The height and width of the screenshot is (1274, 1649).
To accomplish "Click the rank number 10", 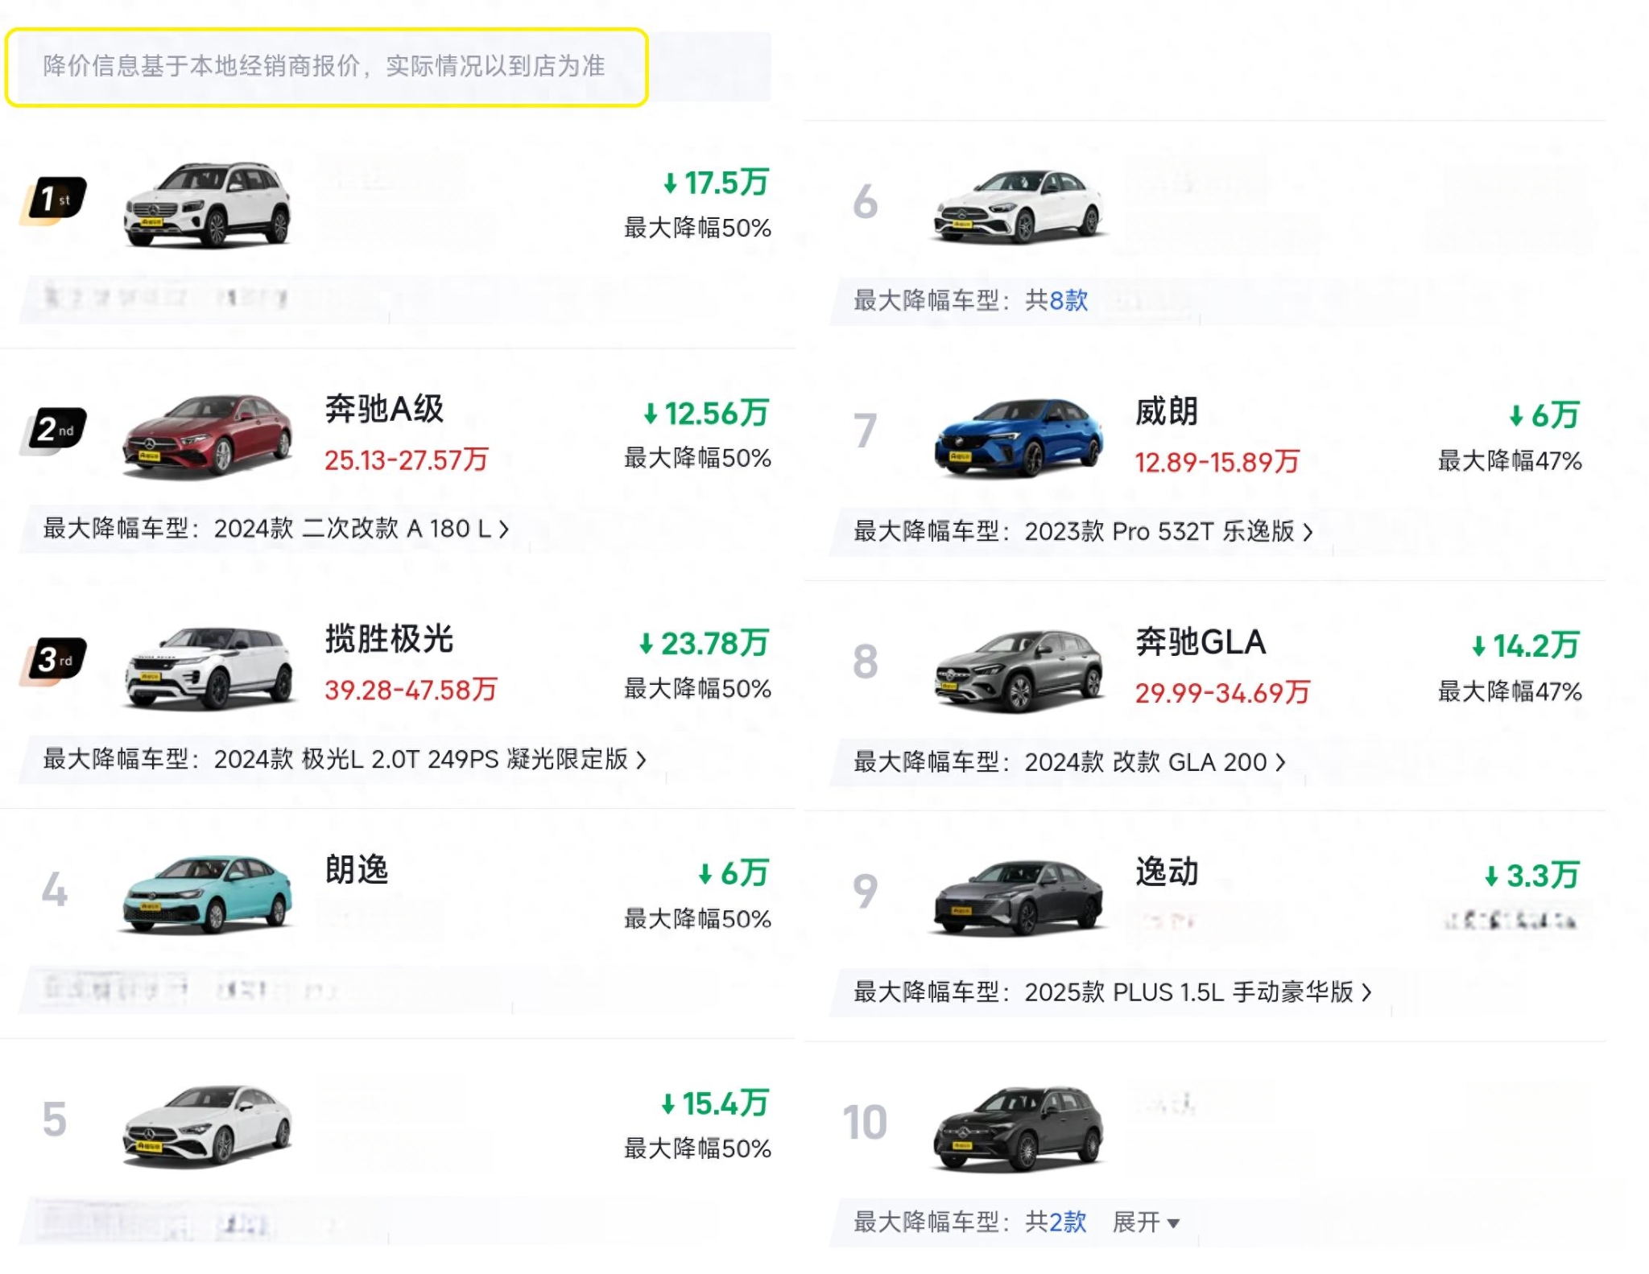I will (x=865, y=1122).
